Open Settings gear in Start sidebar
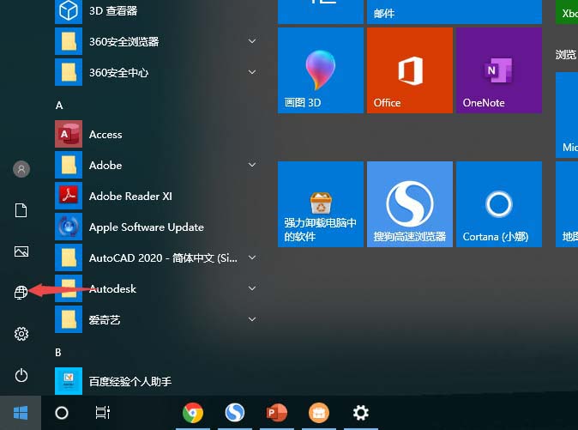The height and width of the screenshot is (430, 578). tap(21, 334)
